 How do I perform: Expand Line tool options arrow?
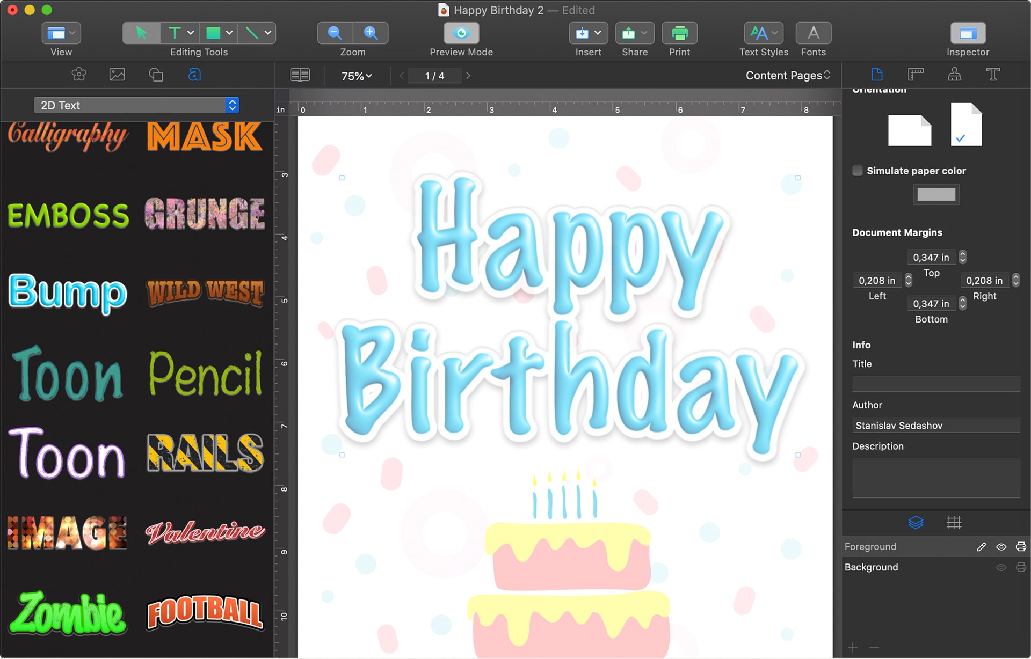(x=268, y=33)
